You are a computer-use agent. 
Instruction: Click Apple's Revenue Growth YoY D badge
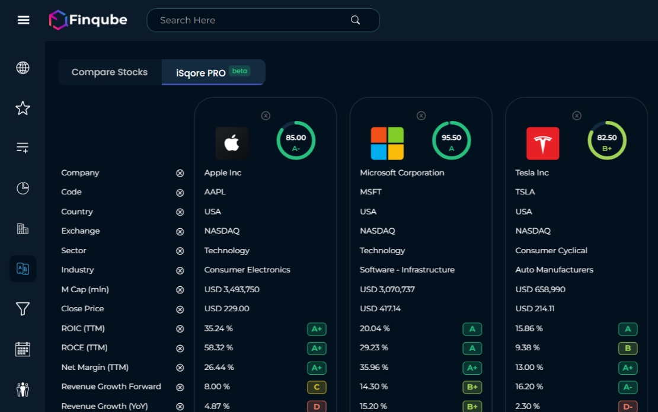[317, 406]
